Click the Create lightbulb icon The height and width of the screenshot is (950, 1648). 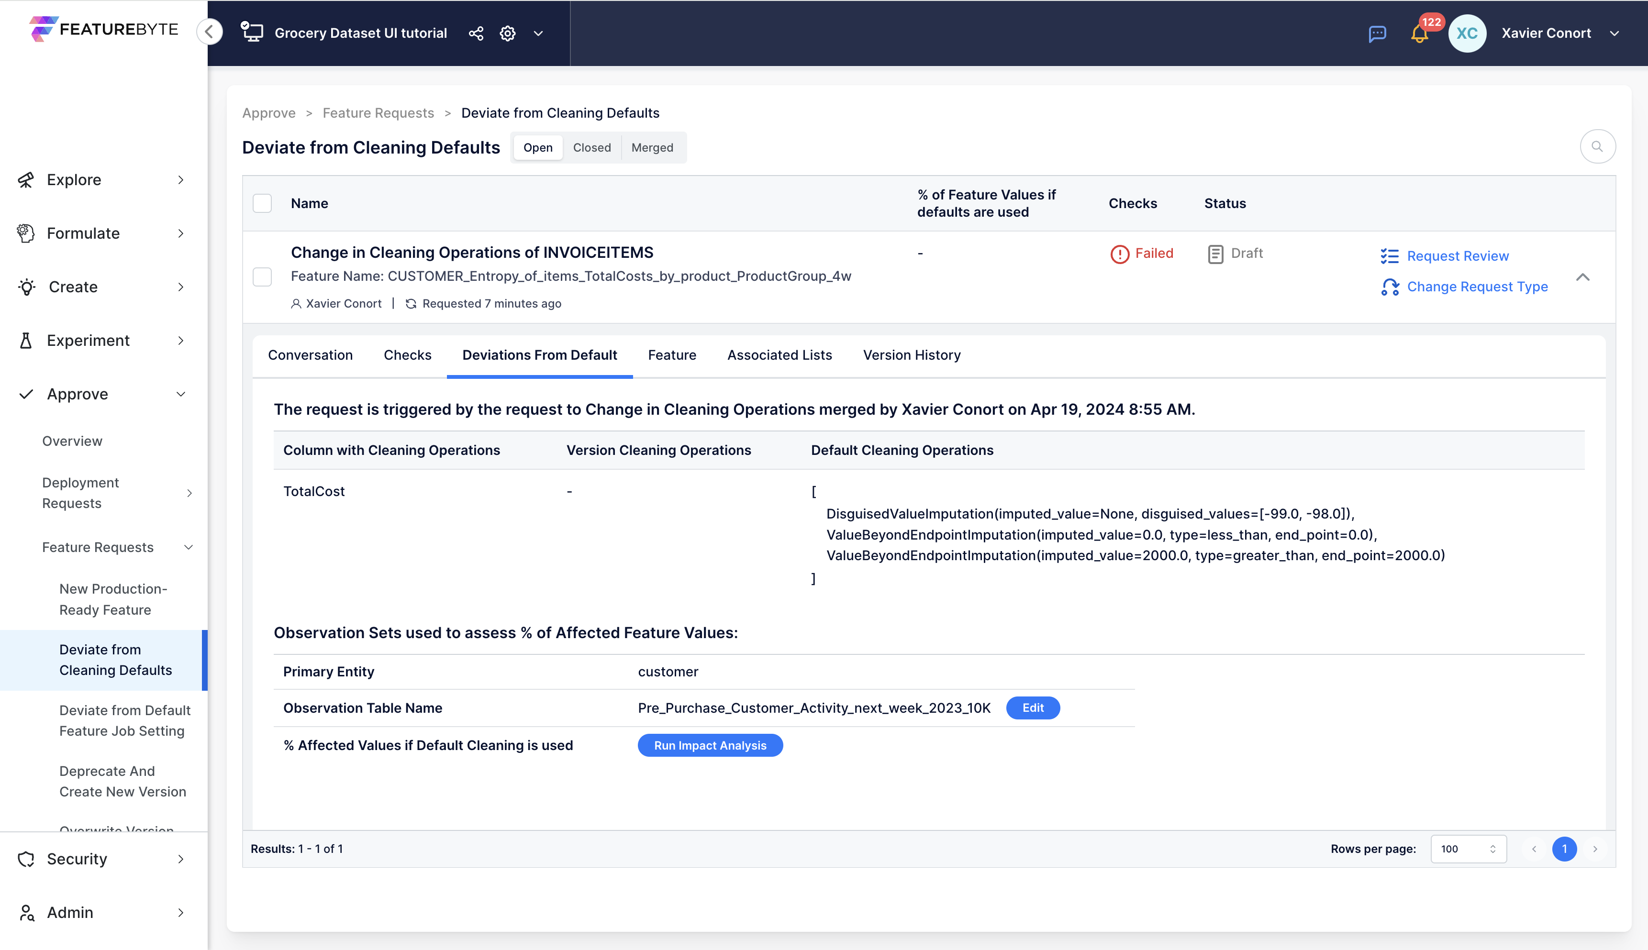tap(27, 287)
